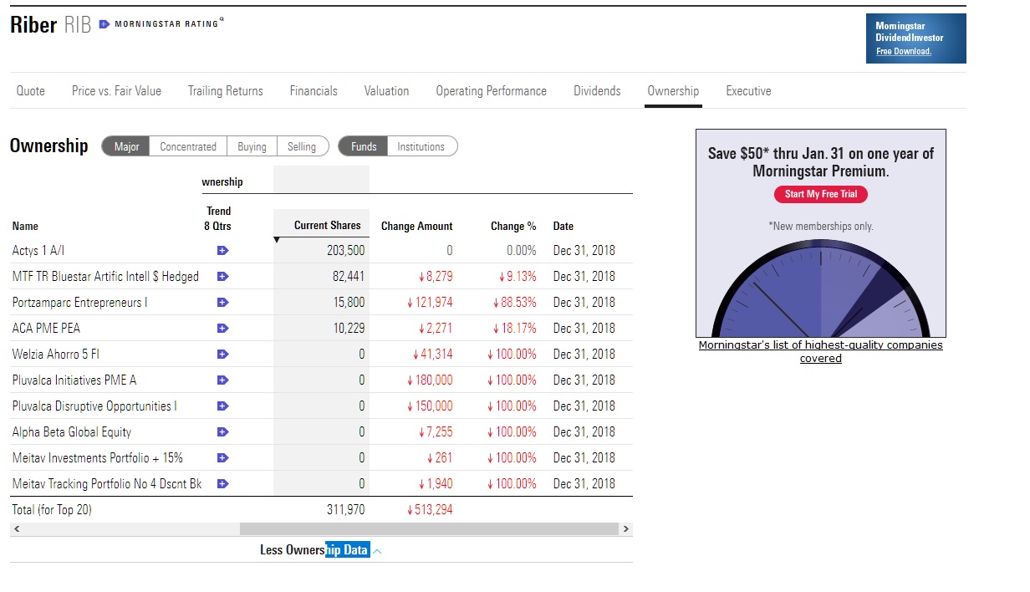Sort by the Change Amount column header
The width and height of the screenshot is (1030, 592).
click(x=416, y=226)
